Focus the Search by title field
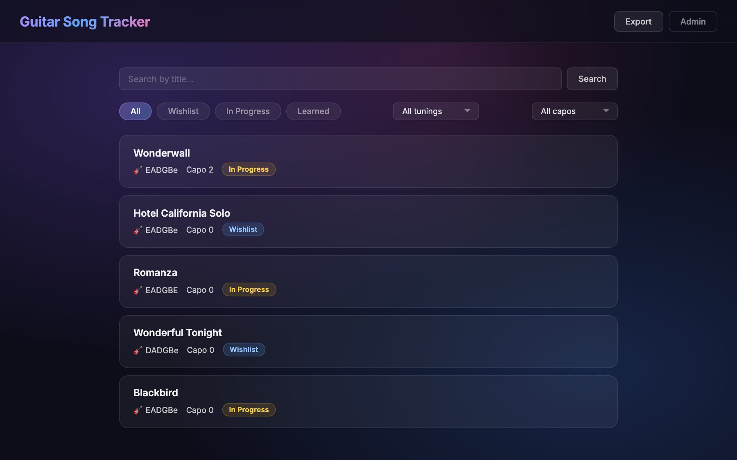This screenshot has width=737, height=460. click(340, 79)
